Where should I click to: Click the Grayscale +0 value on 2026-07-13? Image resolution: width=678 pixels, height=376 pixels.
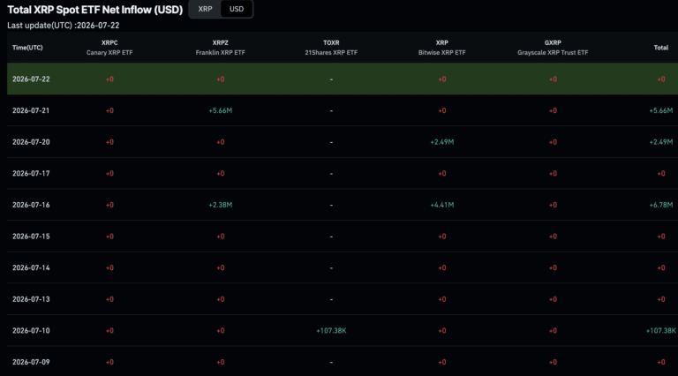coord(553,299)
